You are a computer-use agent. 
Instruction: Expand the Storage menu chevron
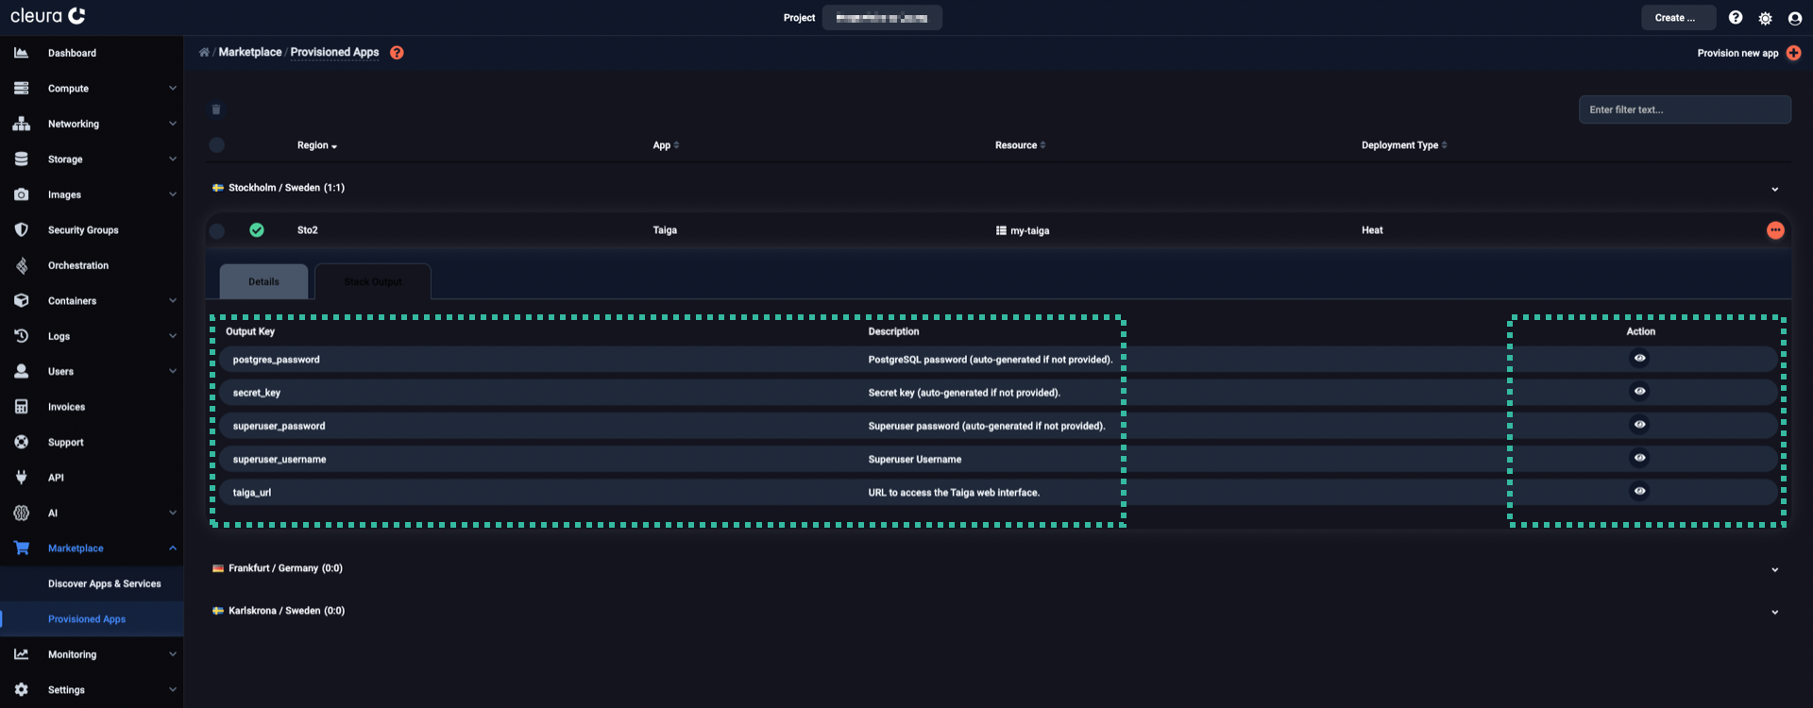(173, 159)
